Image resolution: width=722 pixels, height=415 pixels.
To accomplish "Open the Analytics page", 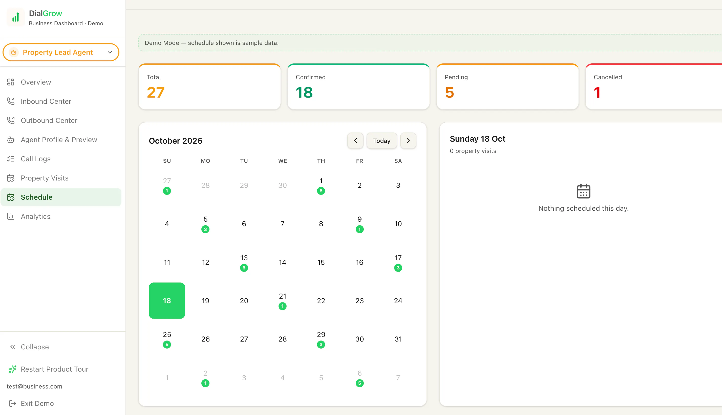I will point(61,216).
